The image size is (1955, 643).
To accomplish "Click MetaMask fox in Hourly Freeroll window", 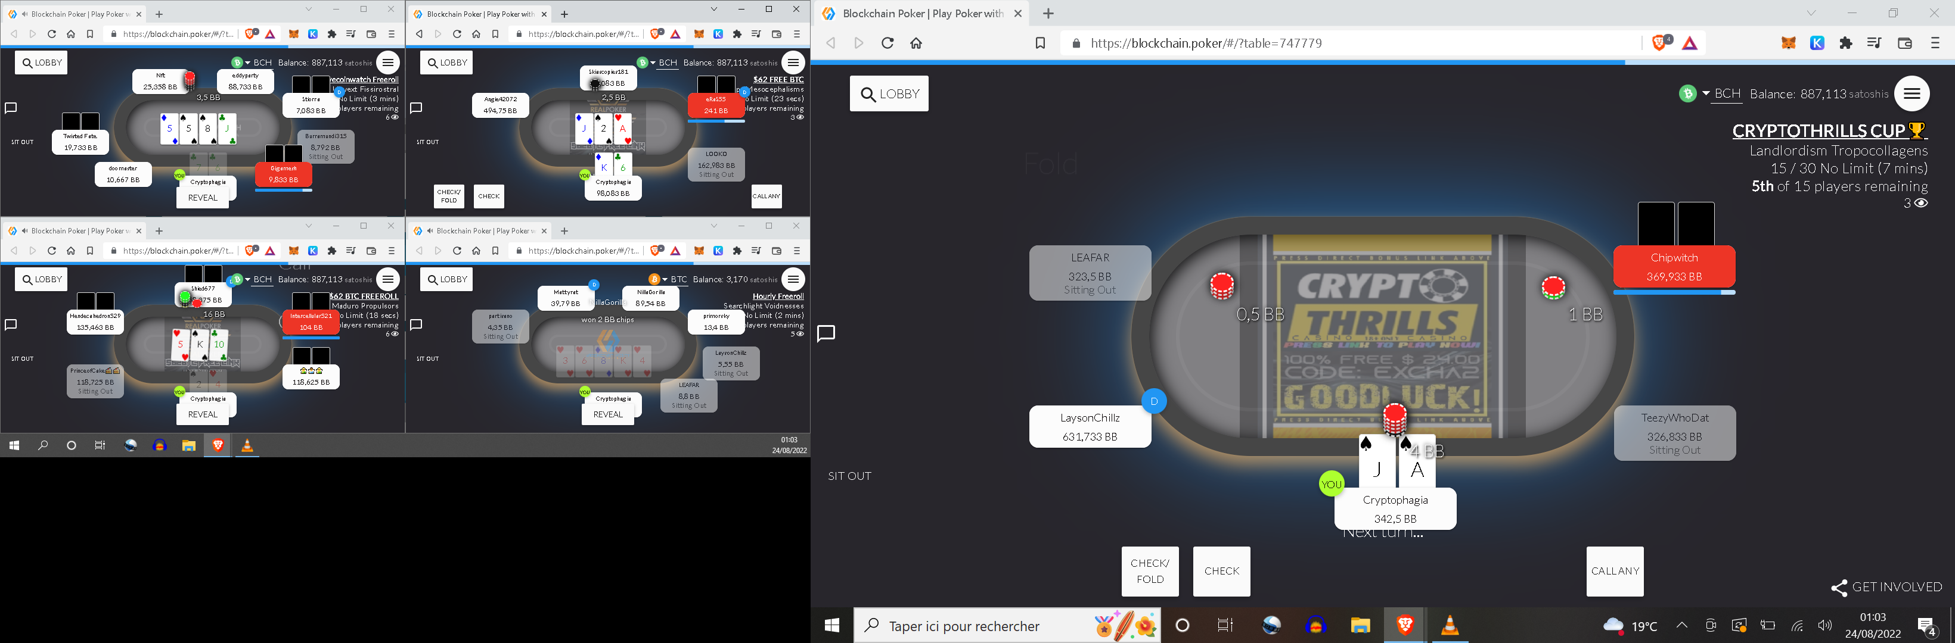I will pyautogui.click(x=699, y=251).
